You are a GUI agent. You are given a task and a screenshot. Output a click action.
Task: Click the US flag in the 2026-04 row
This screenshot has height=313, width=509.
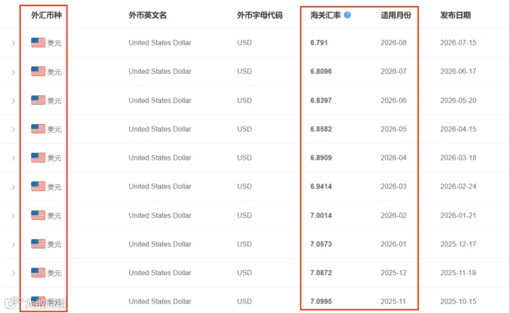coord(38,158)
